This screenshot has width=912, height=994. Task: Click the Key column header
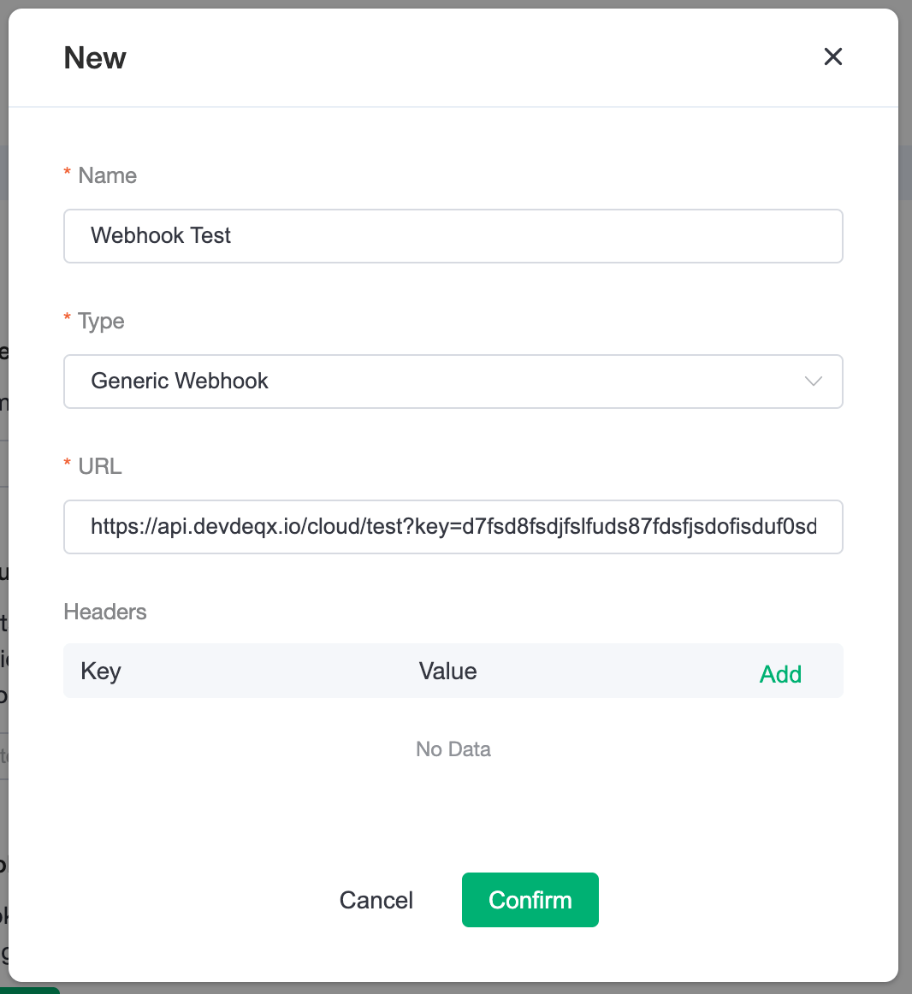point(100,671)
